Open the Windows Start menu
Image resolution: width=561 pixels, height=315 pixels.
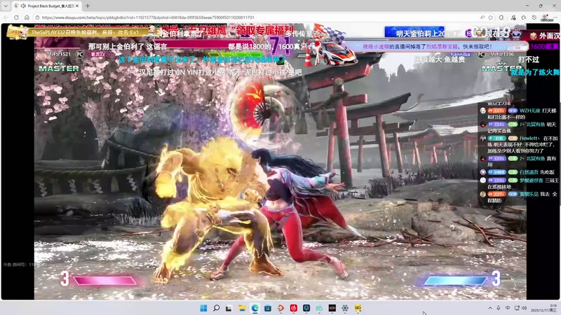[x=203, y=308]
